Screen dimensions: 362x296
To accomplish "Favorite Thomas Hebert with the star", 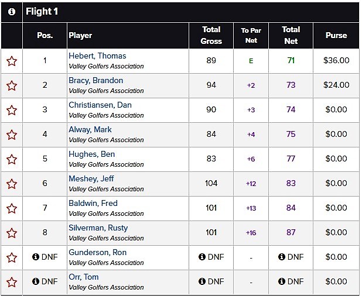I will 11,61.
